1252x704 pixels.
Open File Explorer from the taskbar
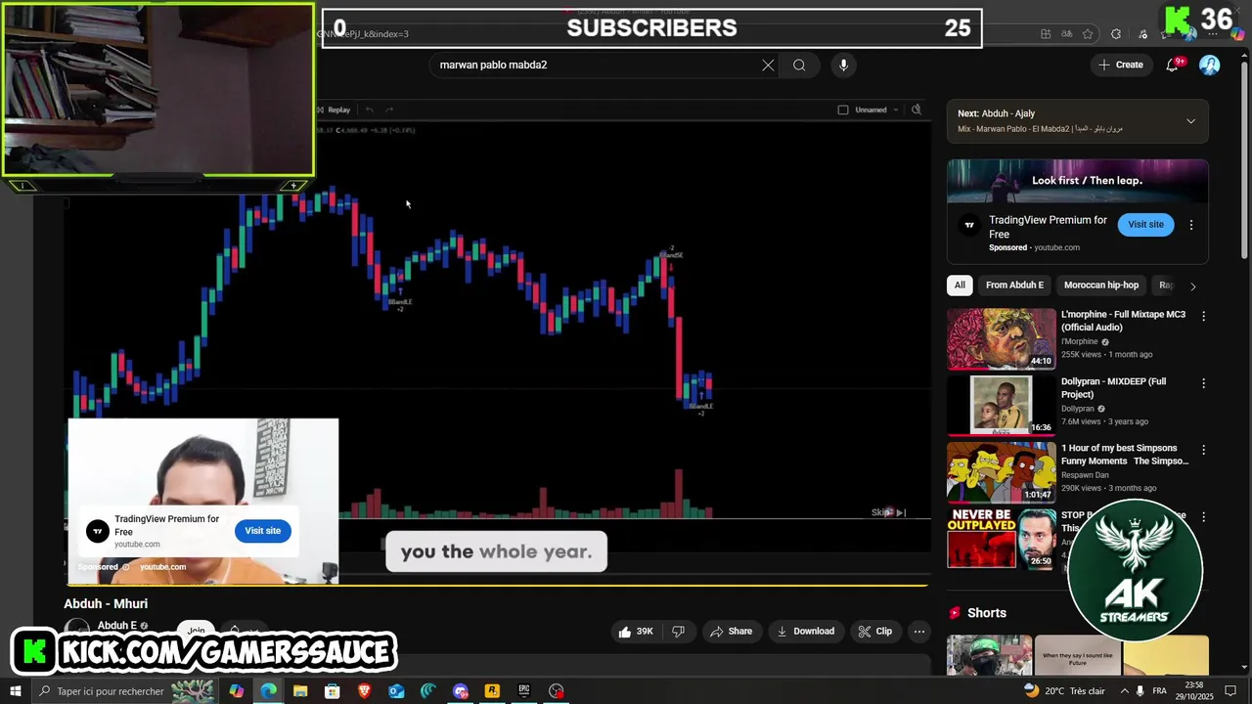tap(300, 691)
